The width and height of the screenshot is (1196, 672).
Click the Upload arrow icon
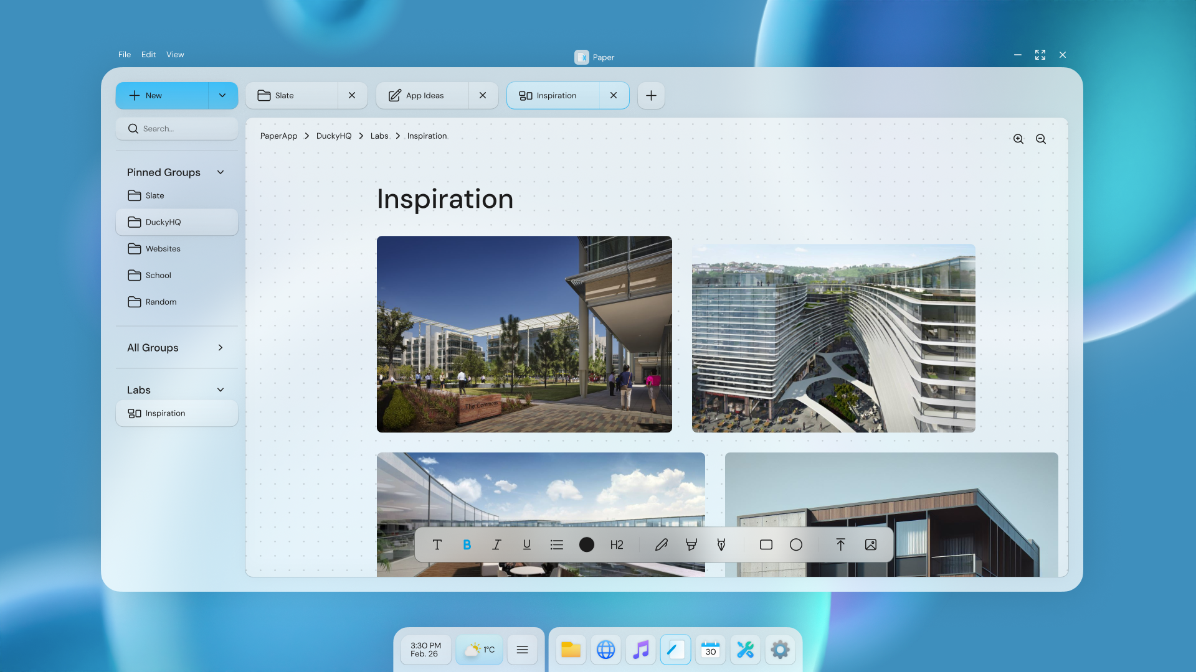[x=840, y=545]
